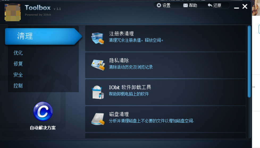The height and width of the screenshot is (148, 260).
Task: Click the envelope 帮助 help icon
Action: [185, 6]
